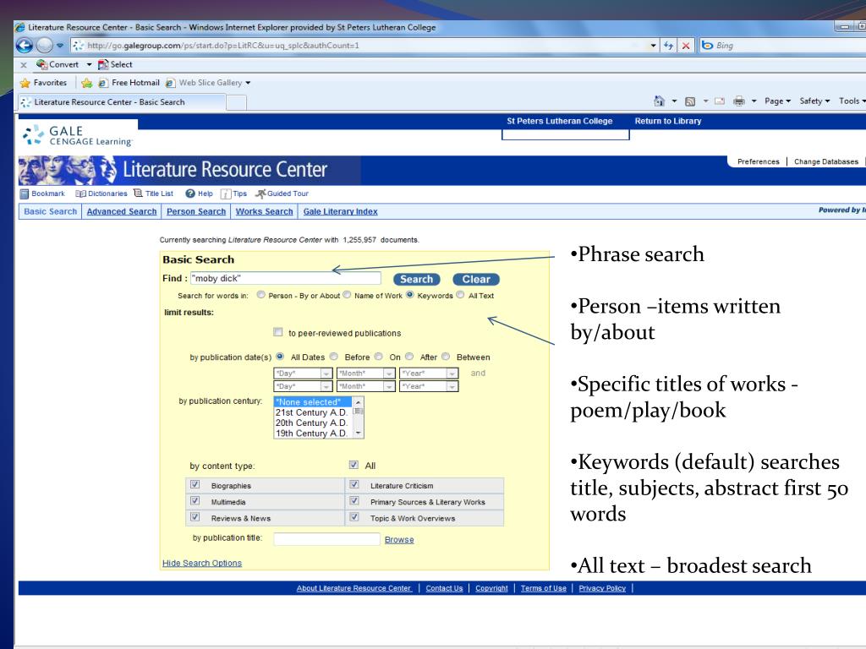
Task: Select the Before date radio button
Action: (x=333, y=357)
